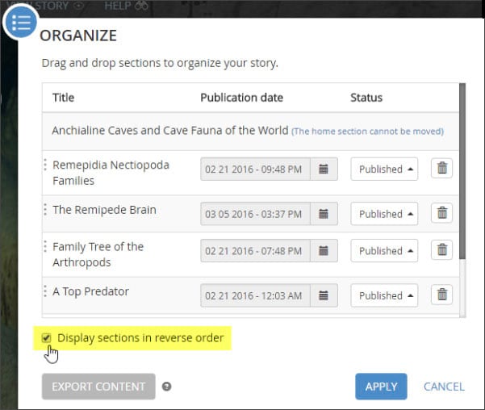Image resolution: width=485 pixels, height=410 pixels.
Task: Delete the A Top Predator section
Action: 441,295
